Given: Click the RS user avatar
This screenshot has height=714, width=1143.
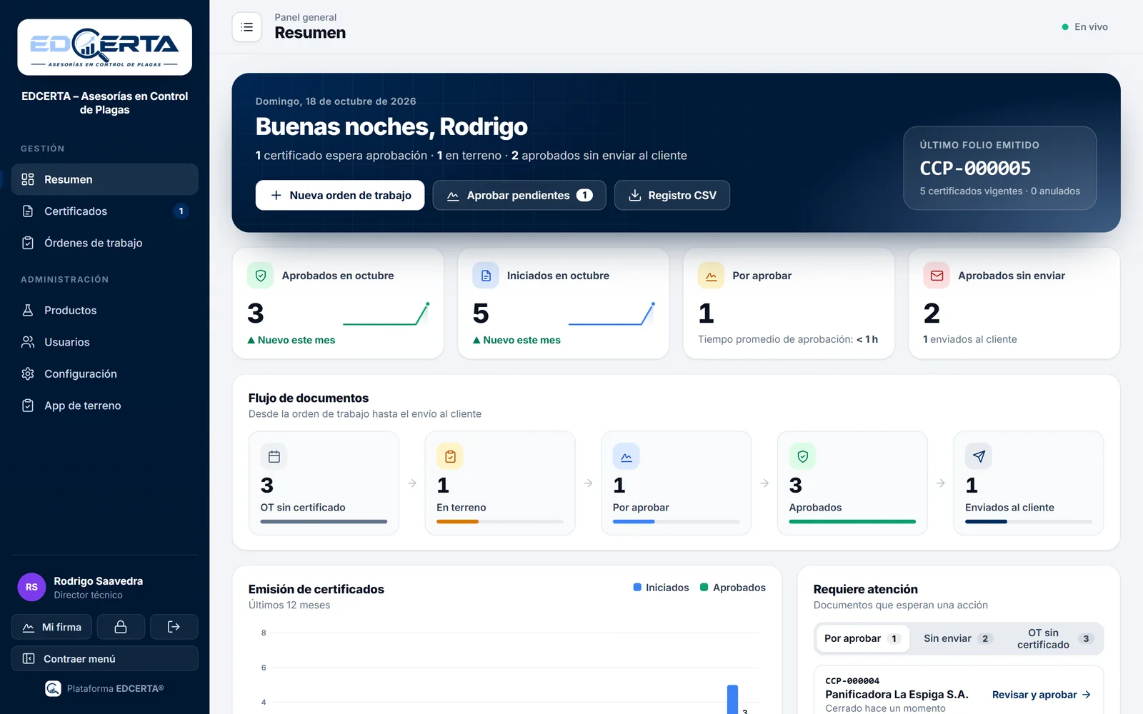Looking at the screenshot, I should pos(31,587).
